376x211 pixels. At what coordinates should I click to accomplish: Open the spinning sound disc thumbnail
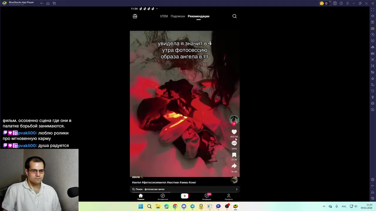(234, 180)
